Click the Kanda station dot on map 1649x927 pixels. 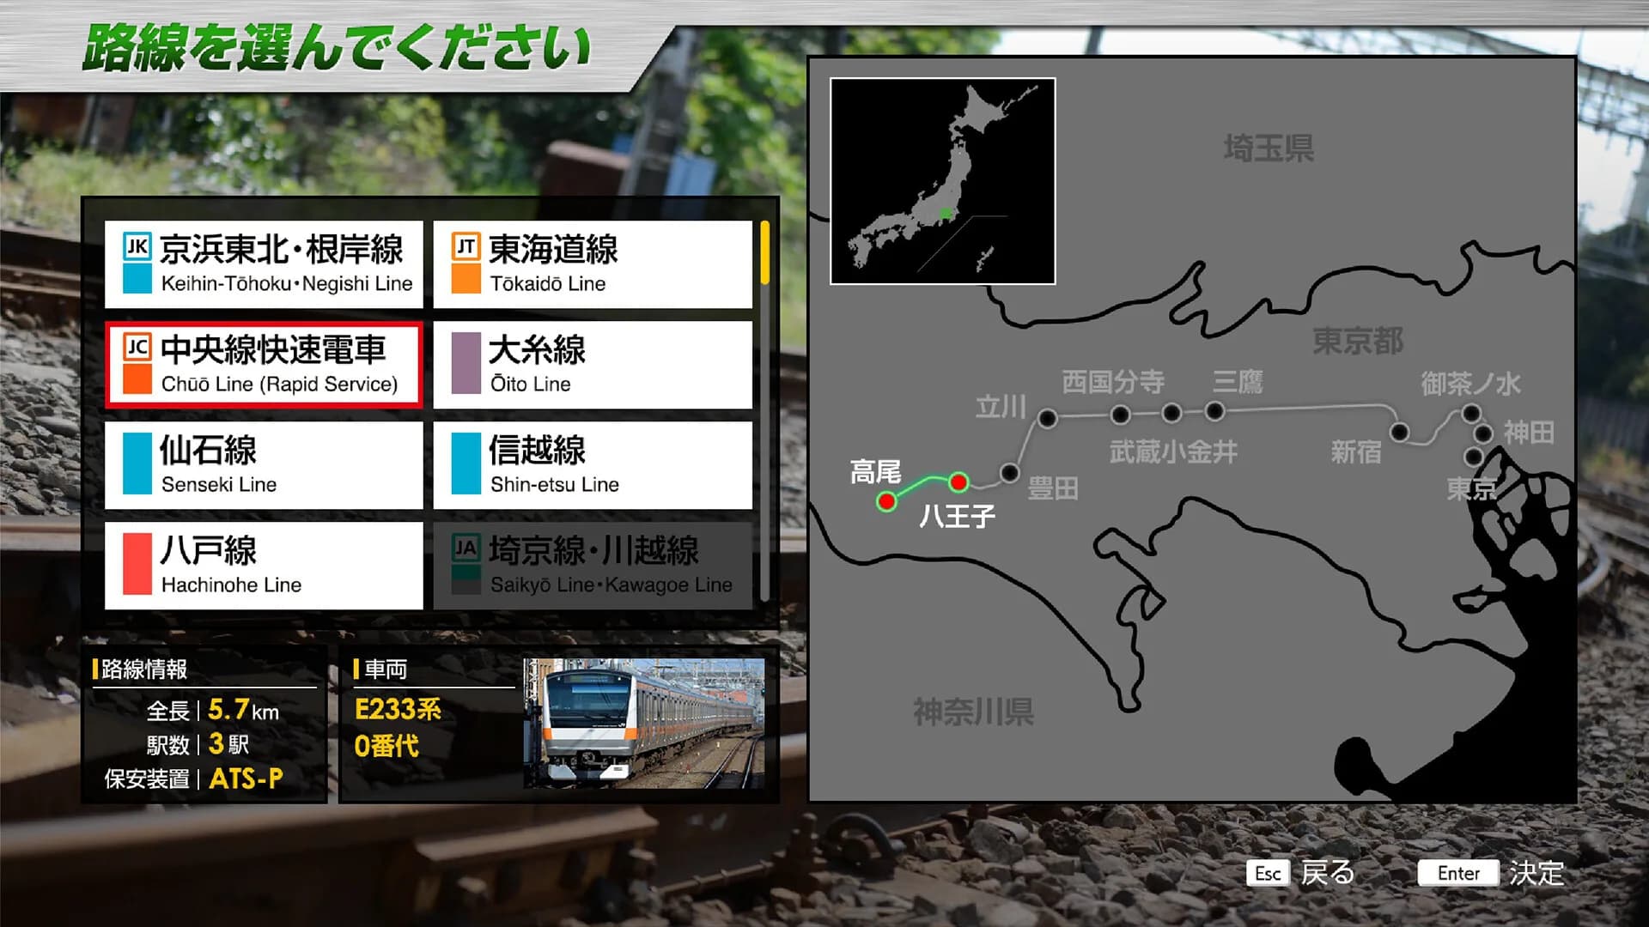[x=1483, y=434]
